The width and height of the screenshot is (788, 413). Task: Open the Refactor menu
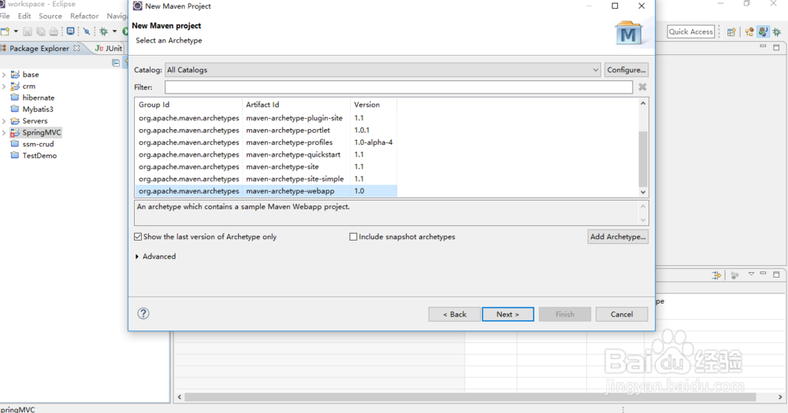click(x=84, y=16)
